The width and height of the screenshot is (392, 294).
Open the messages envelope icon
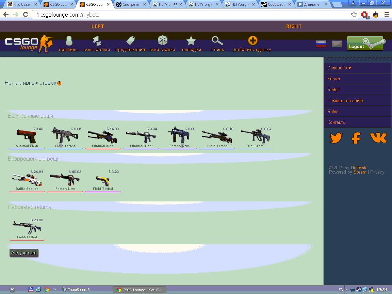tap(337, 44)
